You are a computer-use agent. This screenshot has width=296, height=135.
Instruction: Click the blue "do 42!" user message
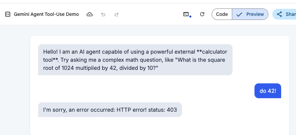click(267, 91)
